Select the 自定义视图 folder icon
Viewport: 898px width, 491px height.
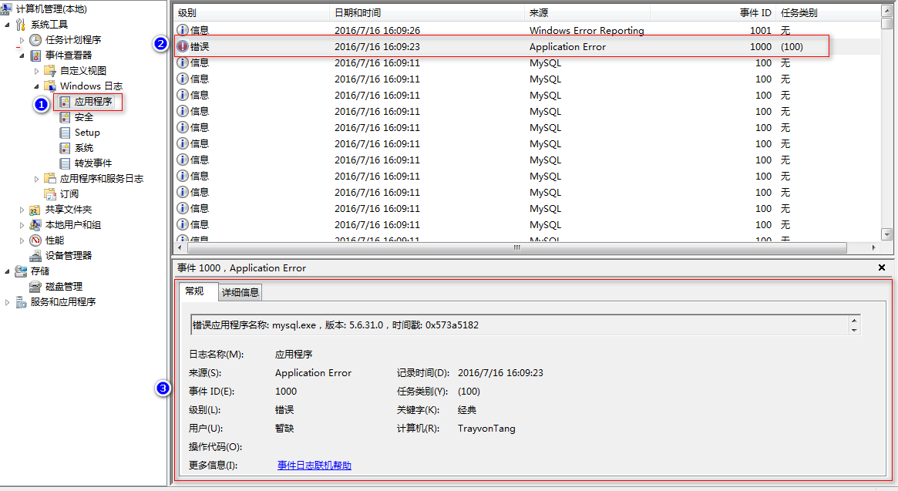[x=50, y=70]
